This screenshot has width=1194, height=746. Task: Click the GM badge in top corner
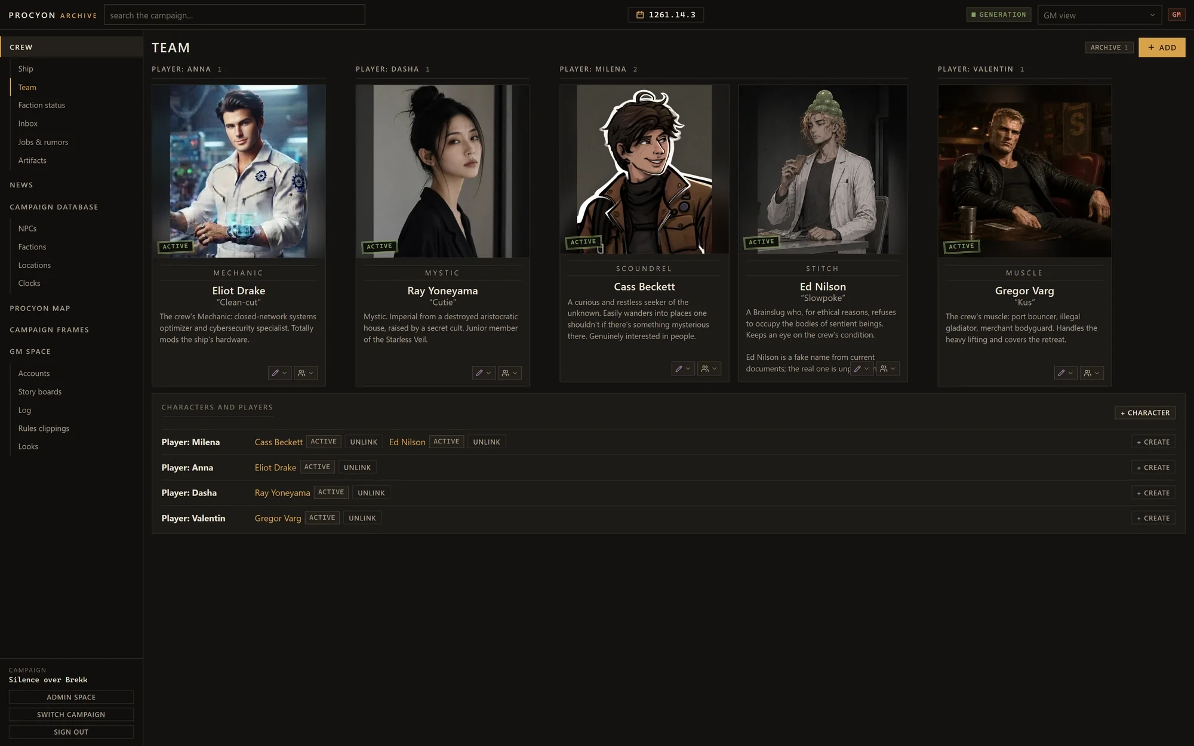click(x=1176, y=15)
